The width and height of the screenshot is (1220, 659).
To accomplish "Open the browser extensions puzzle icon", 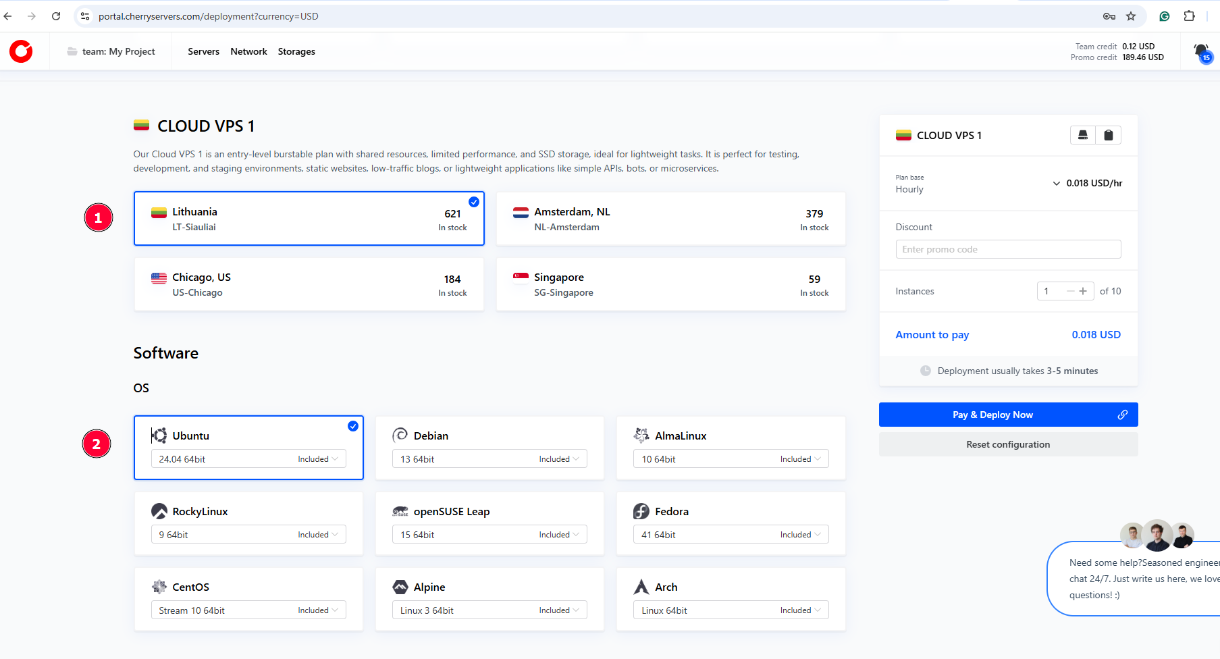I will click(x=1190, y=16).
